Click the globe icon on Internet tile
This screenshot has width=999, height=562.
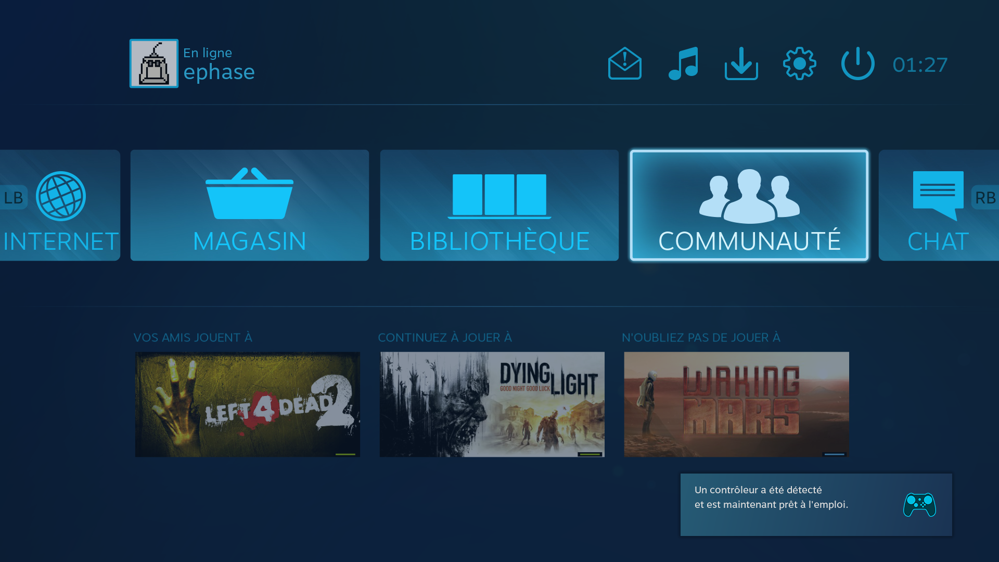[x=61, y=196]
